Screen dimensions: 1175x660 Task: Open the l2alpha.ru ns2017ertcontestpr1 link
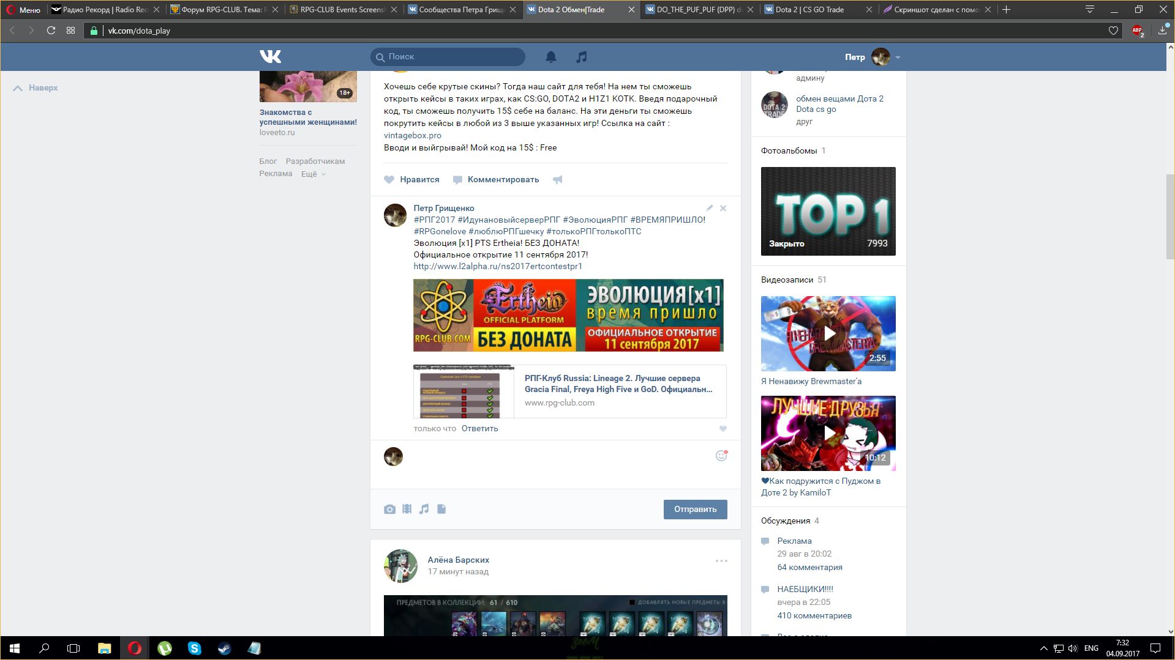pos(498,267)
